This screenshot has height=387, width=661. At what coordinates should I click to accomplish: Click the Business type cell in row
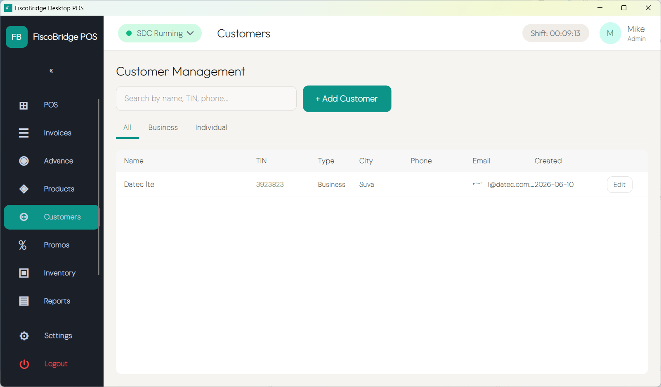(x=331, y=184)
